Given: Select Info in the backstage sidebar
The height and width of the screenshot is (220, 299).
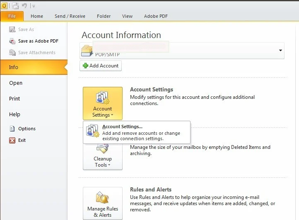Looking at the screenshot, I should [34, 67].
